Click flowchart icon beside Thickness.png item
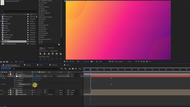 pyautogui.click(x=36, y=17)
